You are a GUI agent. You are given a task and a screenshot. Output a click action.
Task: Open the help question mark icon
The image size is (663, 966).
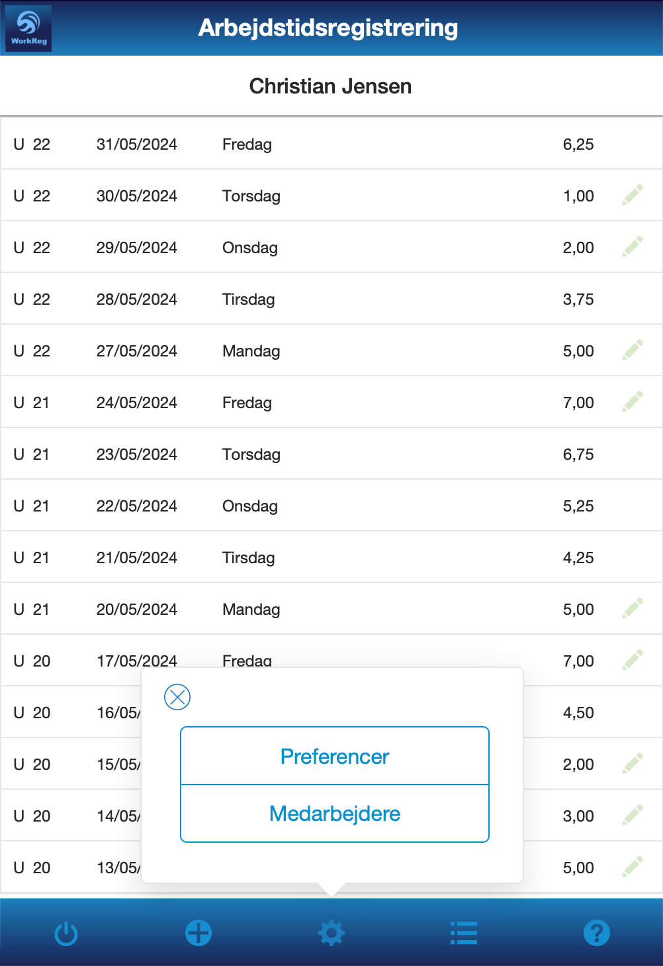596,933
